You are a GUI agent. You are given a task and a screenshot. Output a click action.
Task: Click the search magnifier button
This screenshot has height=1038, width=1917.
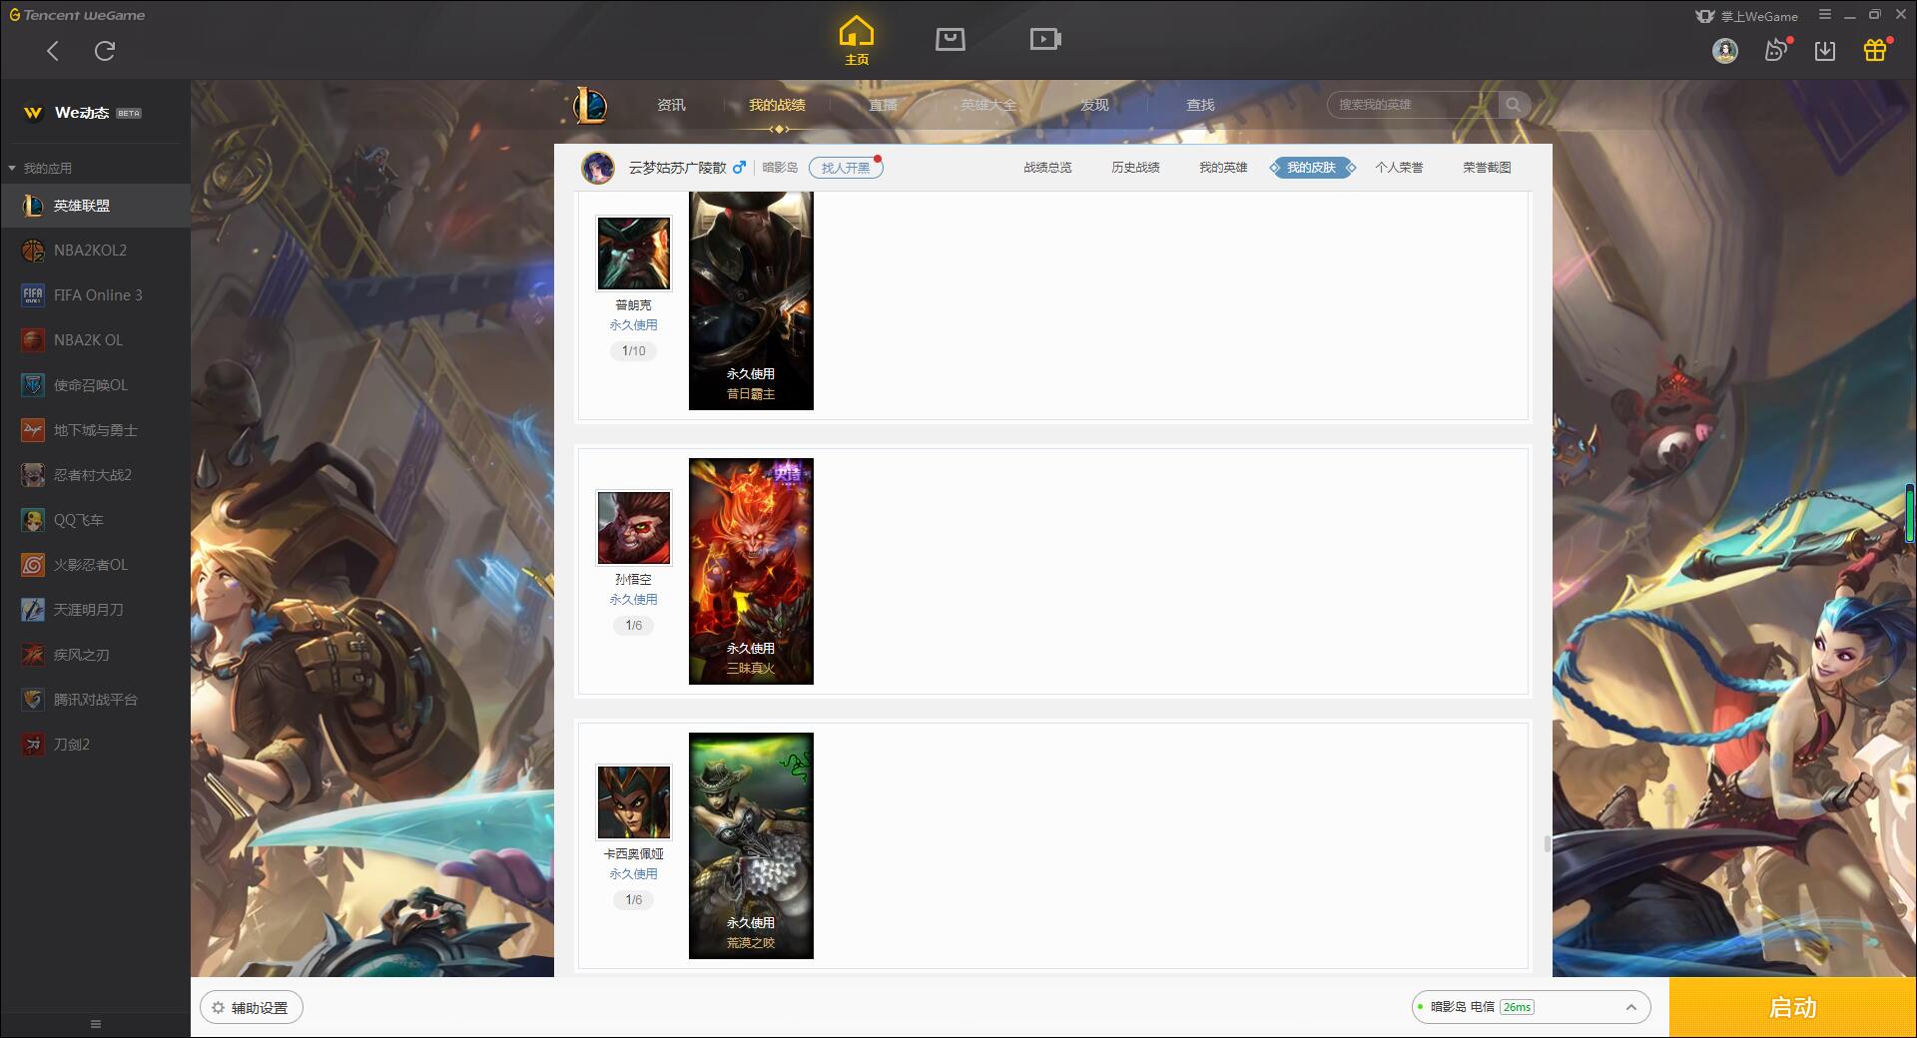click(x=1514, y=105)
